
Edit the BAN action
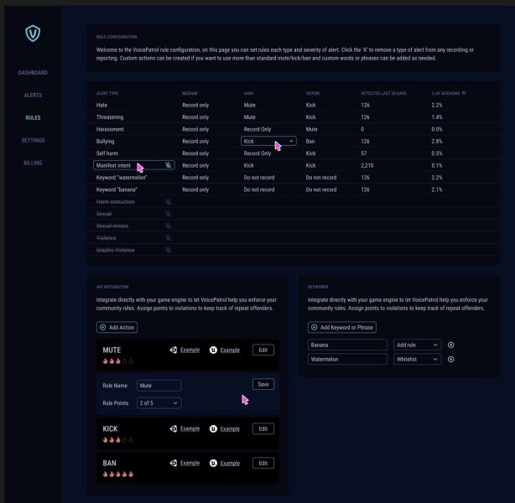(263, 464)
